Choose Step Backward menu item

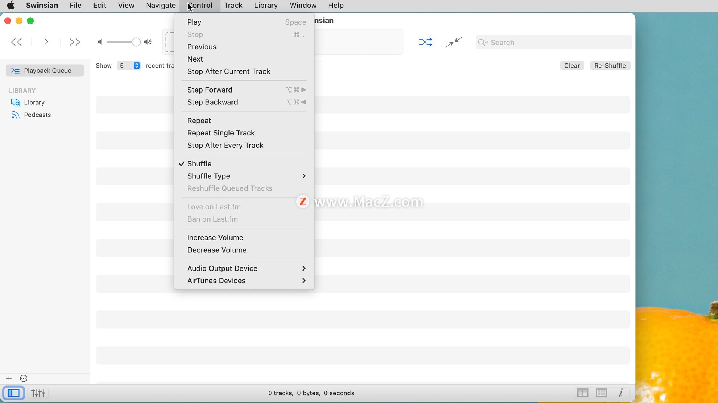[x=244, y=102]
